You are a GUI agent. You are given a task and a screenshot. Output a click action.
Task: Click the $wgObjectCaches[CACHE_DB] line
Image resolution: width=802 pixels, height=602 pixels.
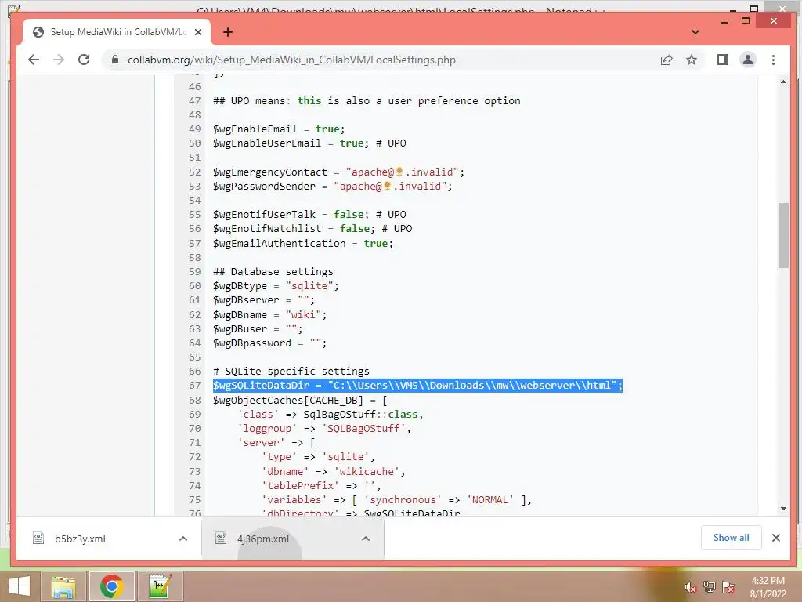[300, 400]
